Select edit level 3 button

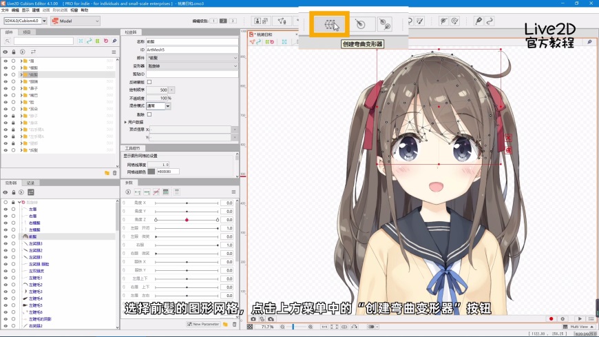(x=232, y=21)
